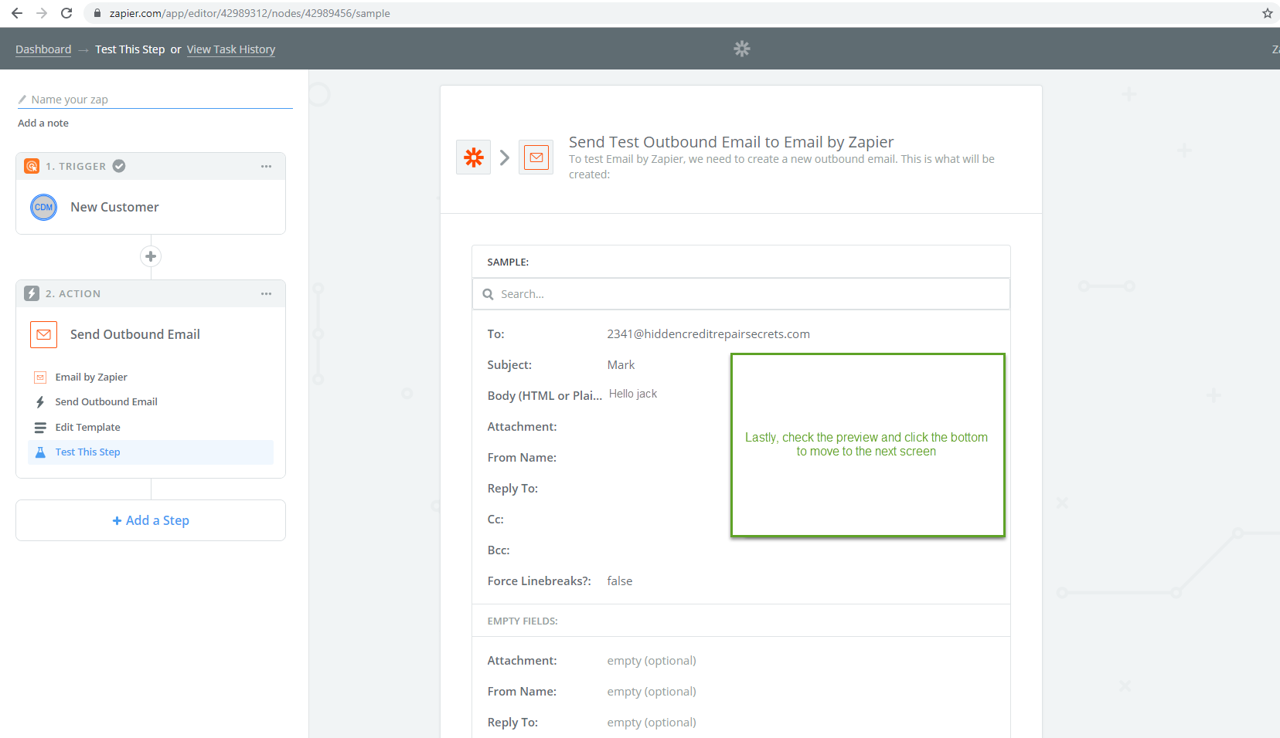Click bolt icon beside Send Outbound Email
Screen dimensions: 1280x738
coord(40,402)
